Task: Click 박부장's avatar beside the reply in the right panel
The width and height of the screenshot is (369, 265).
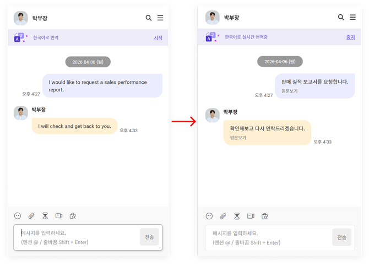Action: [x=213, y=115]
